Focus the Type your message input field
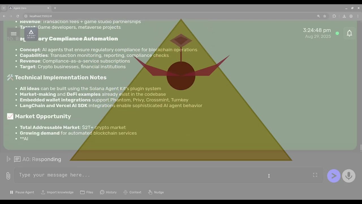This screenshot has width=362, height=204. 164,175
